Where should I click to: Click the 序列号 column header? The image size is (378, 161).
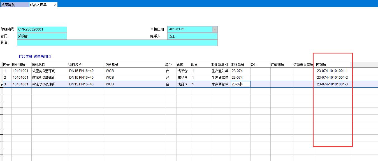point(332,65)
